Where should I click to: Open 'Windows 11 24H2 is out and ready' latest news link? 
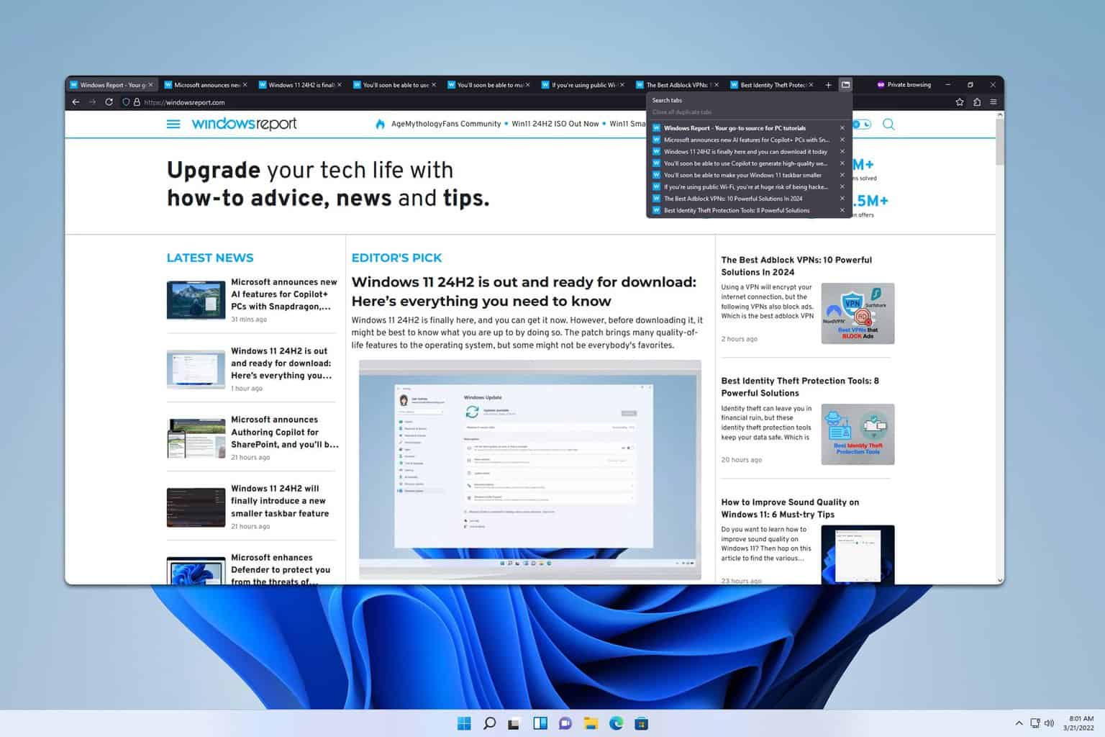pos(281,363)
